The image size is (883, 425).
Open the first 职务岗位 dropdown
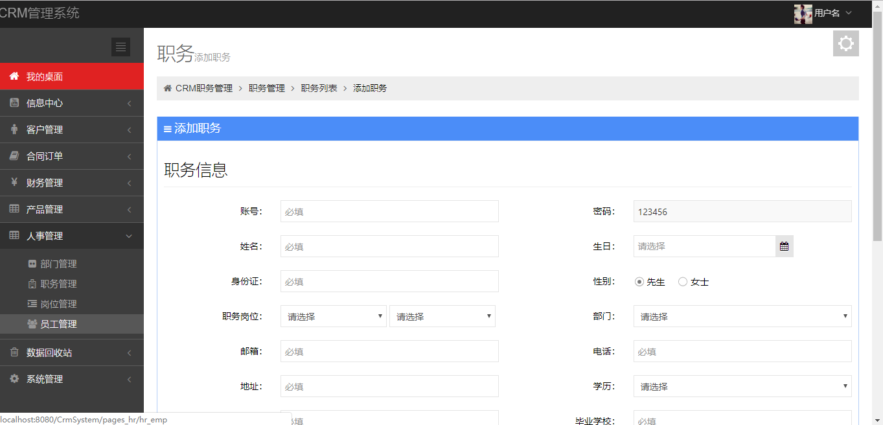click(334, 316)
